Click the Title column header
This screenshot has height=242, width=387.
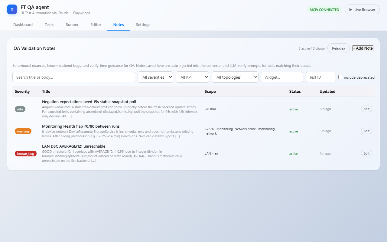tap(46, 91)
